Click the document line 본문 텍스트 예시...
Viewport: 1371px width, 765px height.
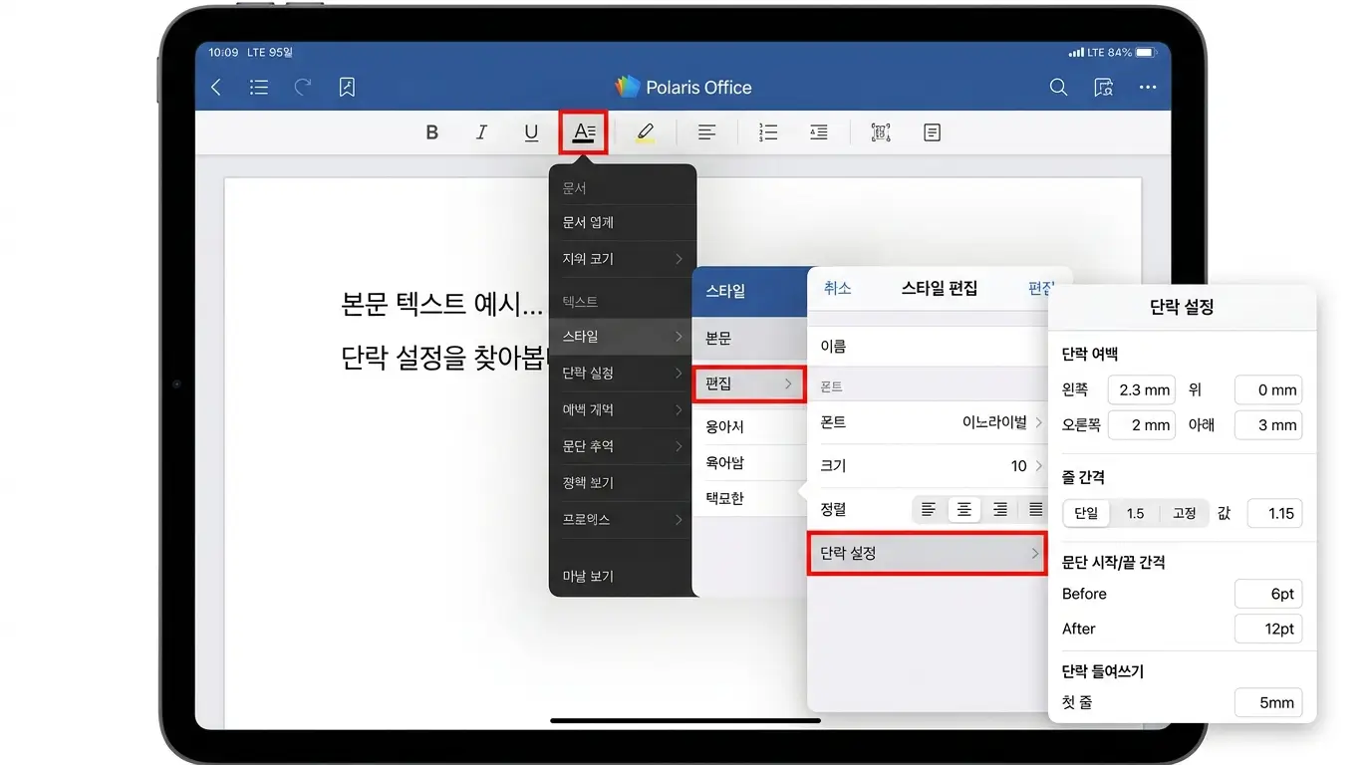click(441, 304)
